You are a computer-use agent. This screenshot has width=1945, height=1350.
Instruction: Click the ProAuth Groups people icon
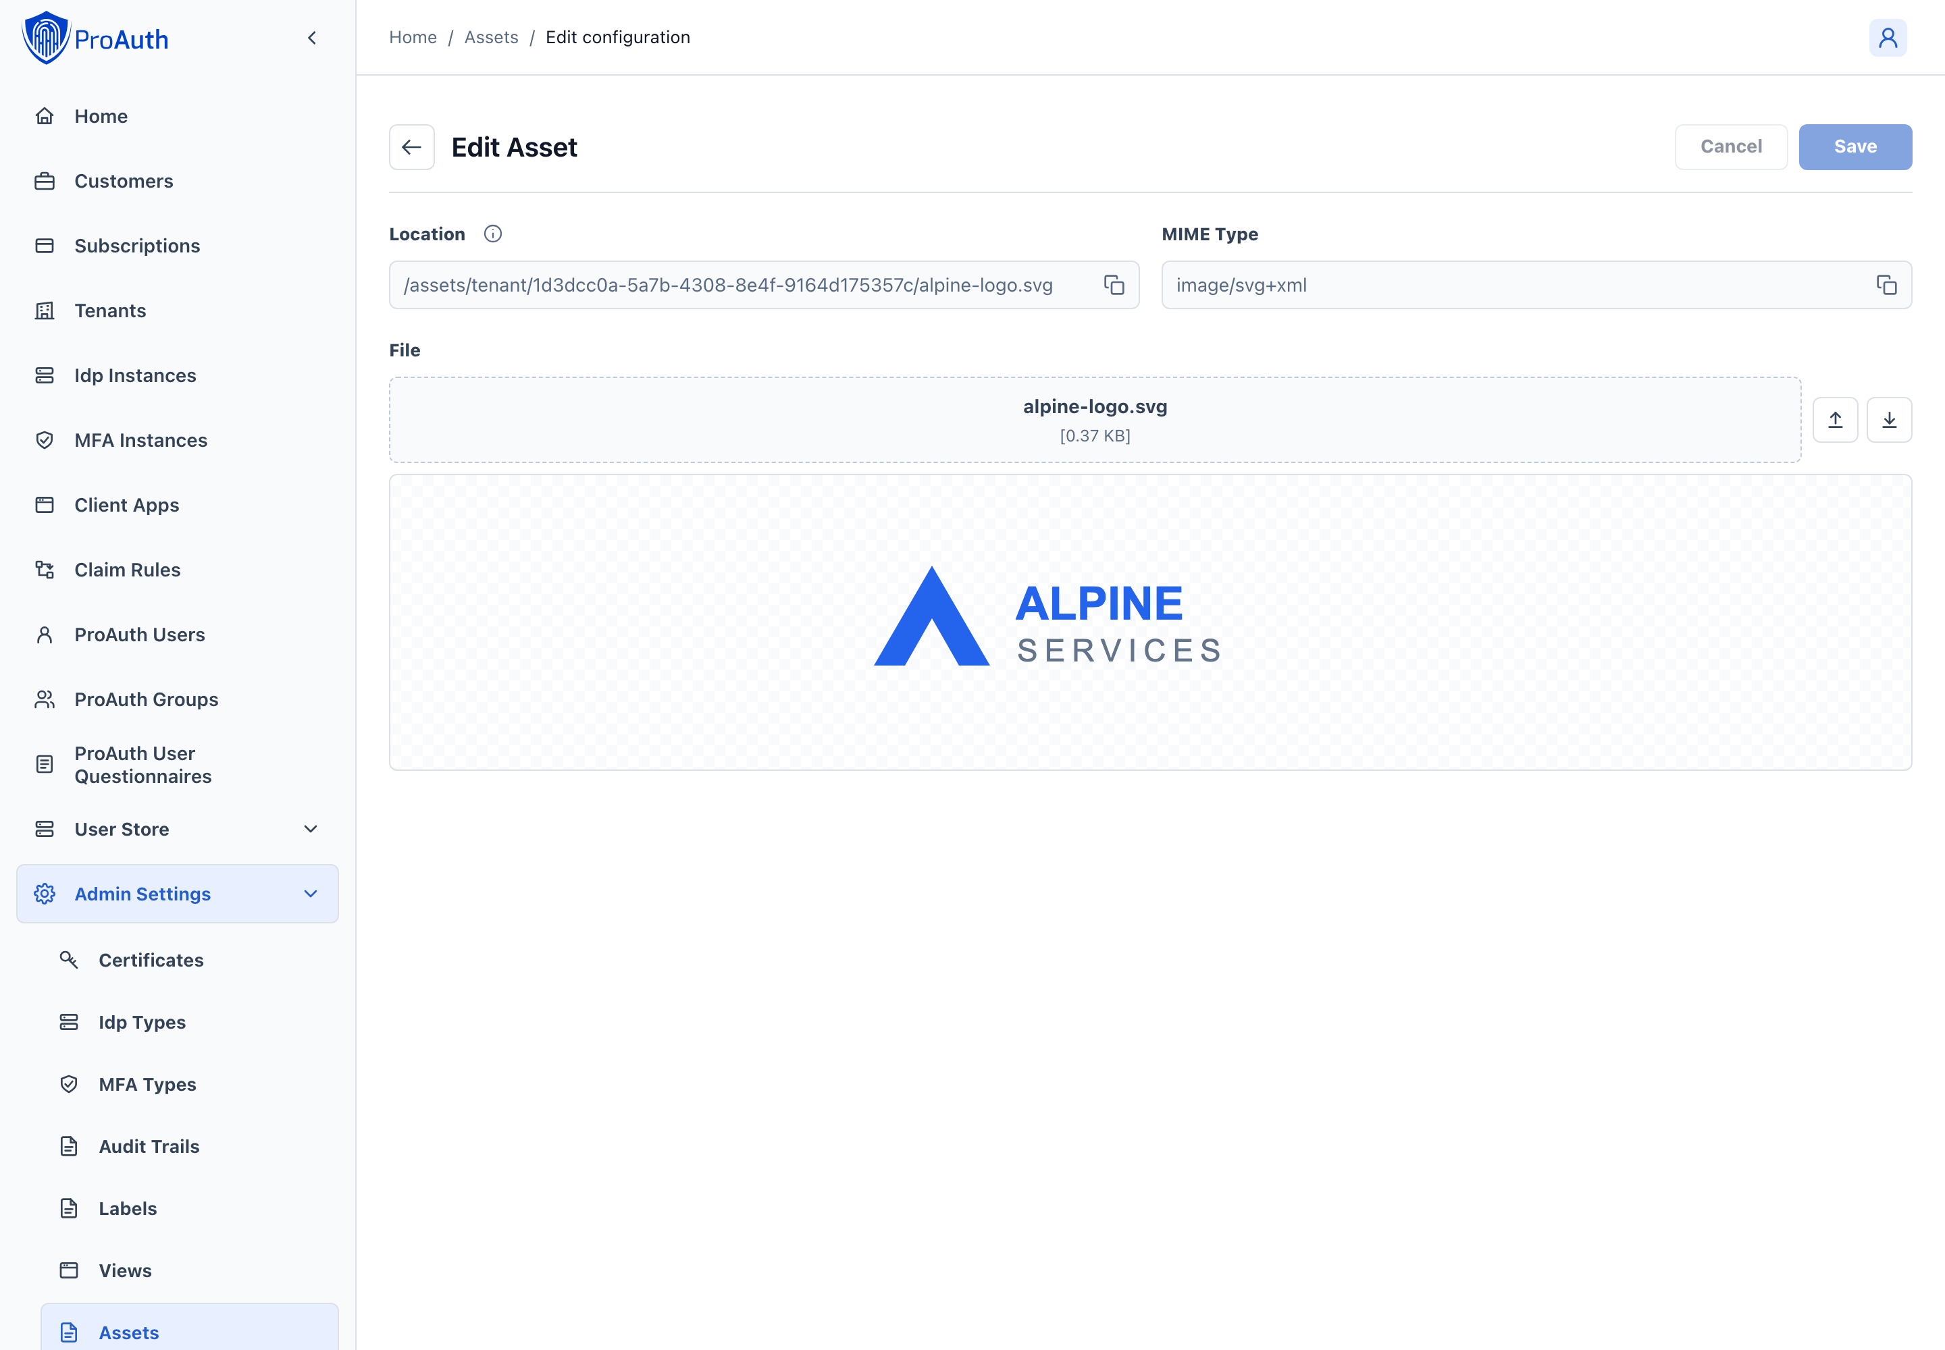point(45,699)
